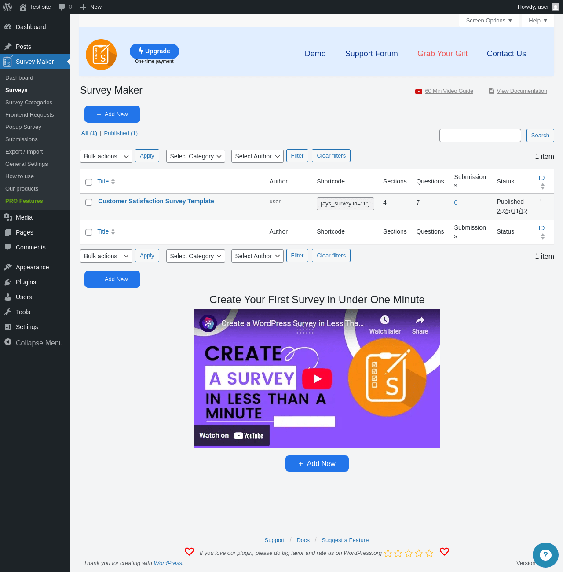Click the Survey Maker orange logo
The height and width of the screenshot is (572, 563).
coord(101,55)
